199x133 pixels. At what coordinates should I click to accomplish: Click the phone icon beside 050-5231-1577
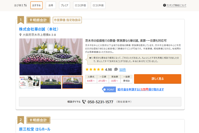point(84,102)
